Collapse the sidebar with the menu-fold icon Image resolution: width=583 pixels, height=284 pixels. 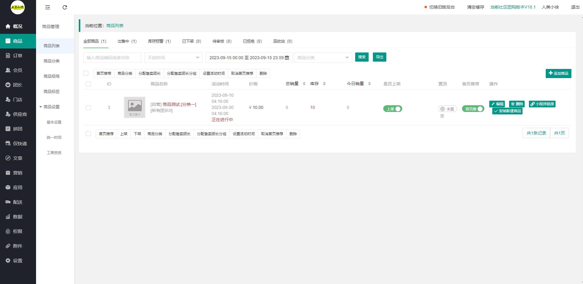pos(48,7)
